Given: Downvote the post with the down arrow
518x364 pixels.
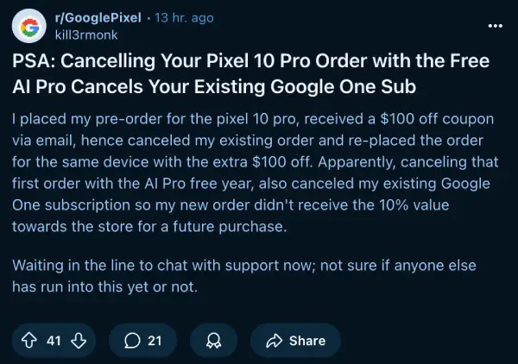Looking at the screenshot, I should point(79,340).
